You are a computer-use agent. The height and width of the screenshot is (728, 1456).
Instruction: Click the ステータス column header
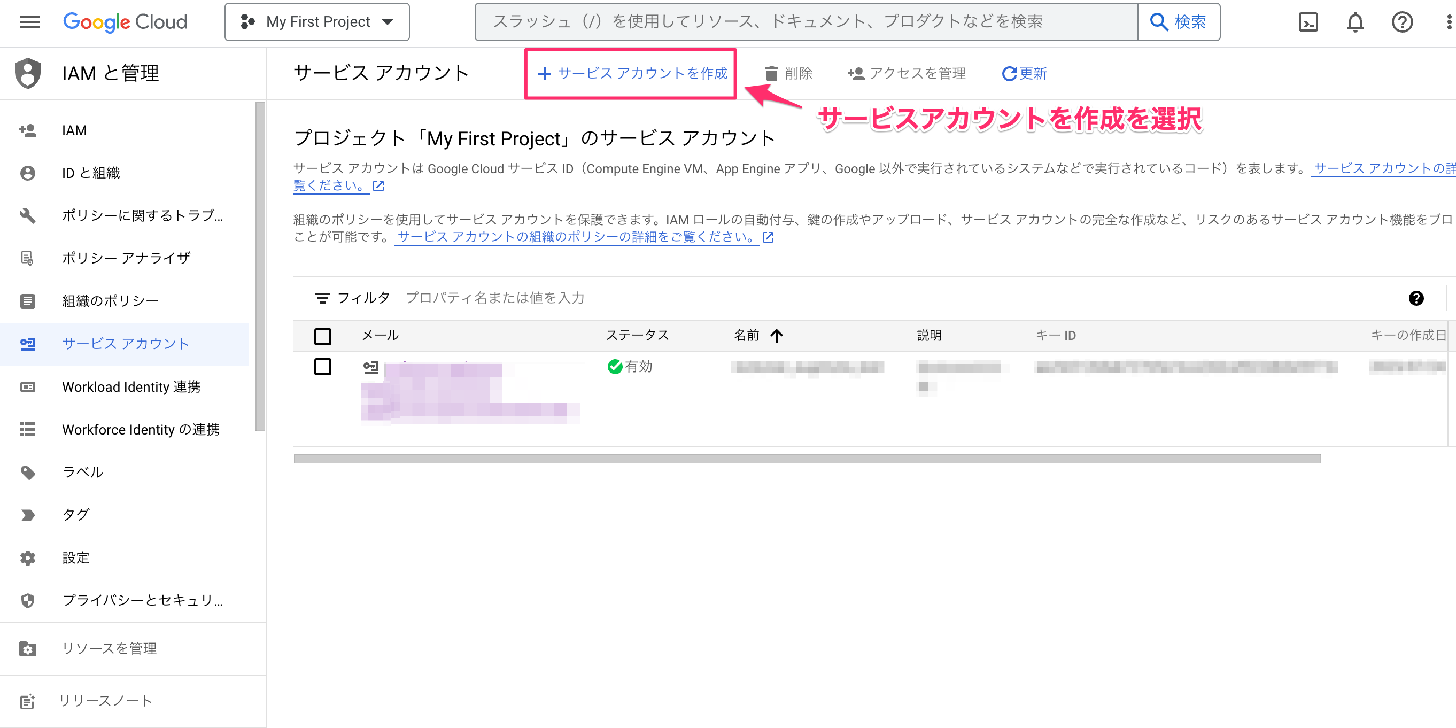click(638, 335)
